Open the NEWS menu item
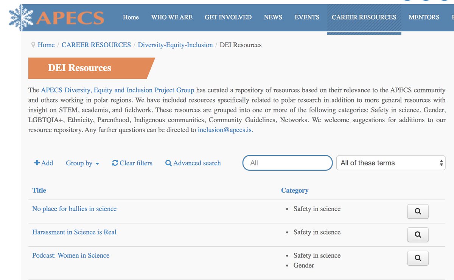Image resolution: width=454 pixels, height=280 pixels. 273,17
